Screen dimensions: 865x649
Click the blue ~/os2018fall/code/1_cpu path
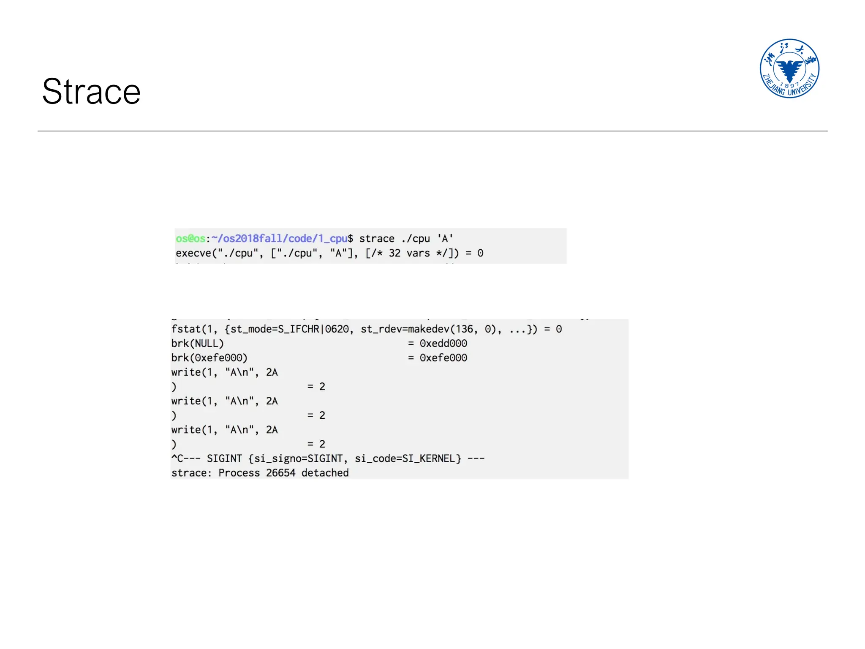(279, 239)
